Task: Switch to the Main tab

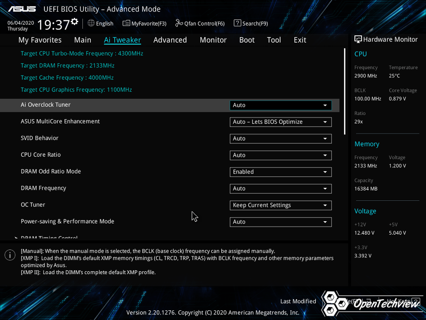Action: (82, 40)
